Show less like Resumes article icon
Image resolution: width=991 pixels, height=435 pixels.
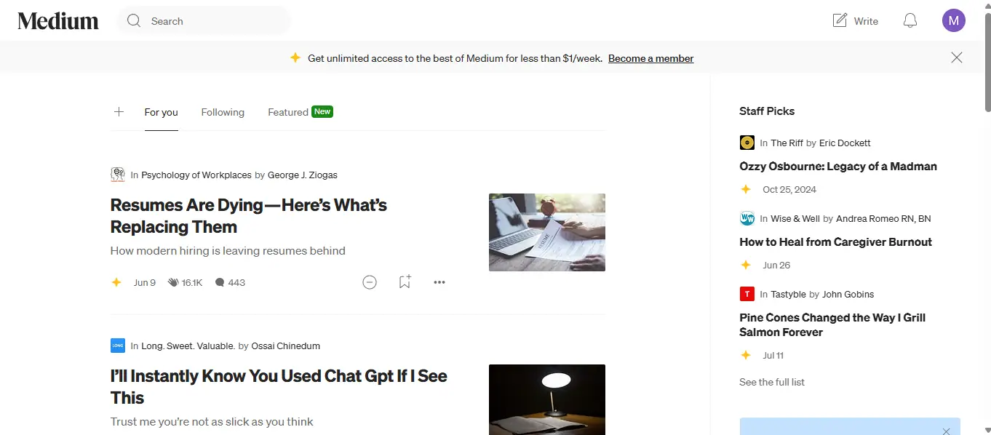point(370,282)
